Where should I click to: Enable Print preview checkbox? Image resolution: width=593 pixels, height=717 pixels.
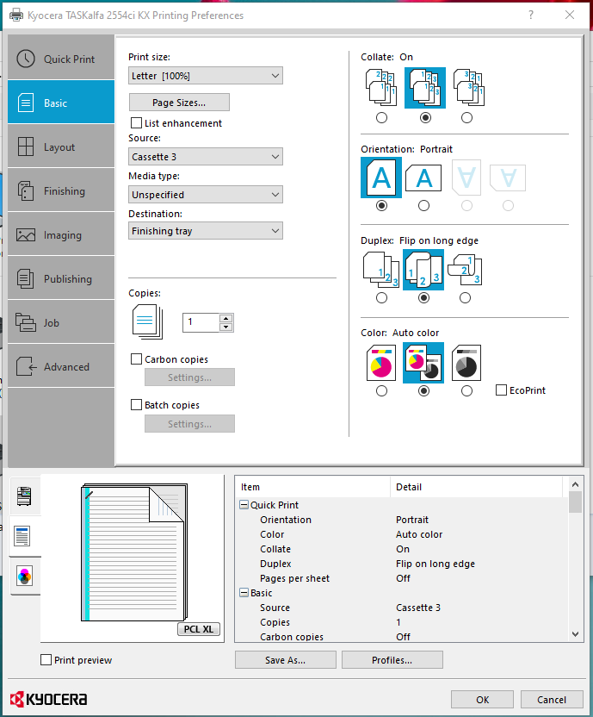(46, 660)
